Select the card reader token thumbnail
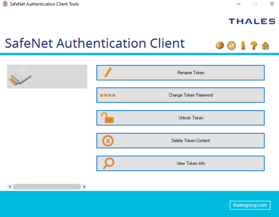This screenshot has width=279, height=217. click(47, 76)
